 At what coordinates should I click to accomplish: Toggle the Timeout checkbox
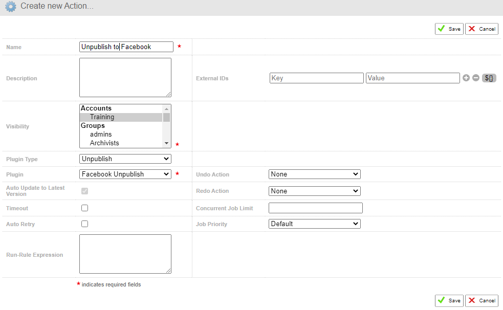tap(85, 208)
